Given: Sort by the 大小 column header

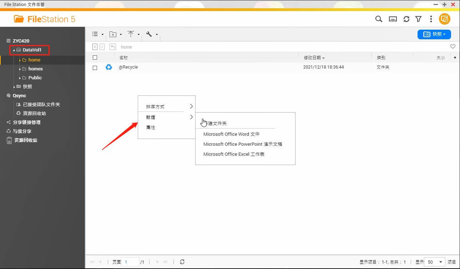Looking at the screenshot, I should 441,58.
